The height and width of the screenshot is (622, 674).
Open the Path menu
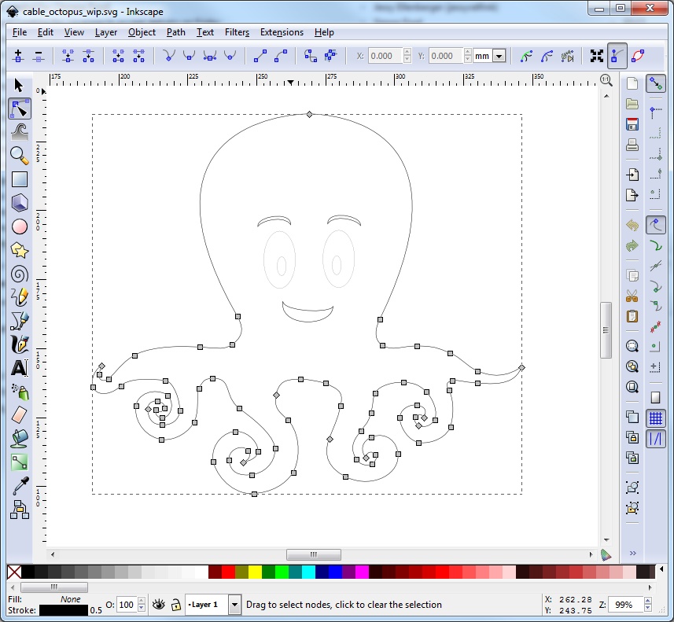coord(175,32)
